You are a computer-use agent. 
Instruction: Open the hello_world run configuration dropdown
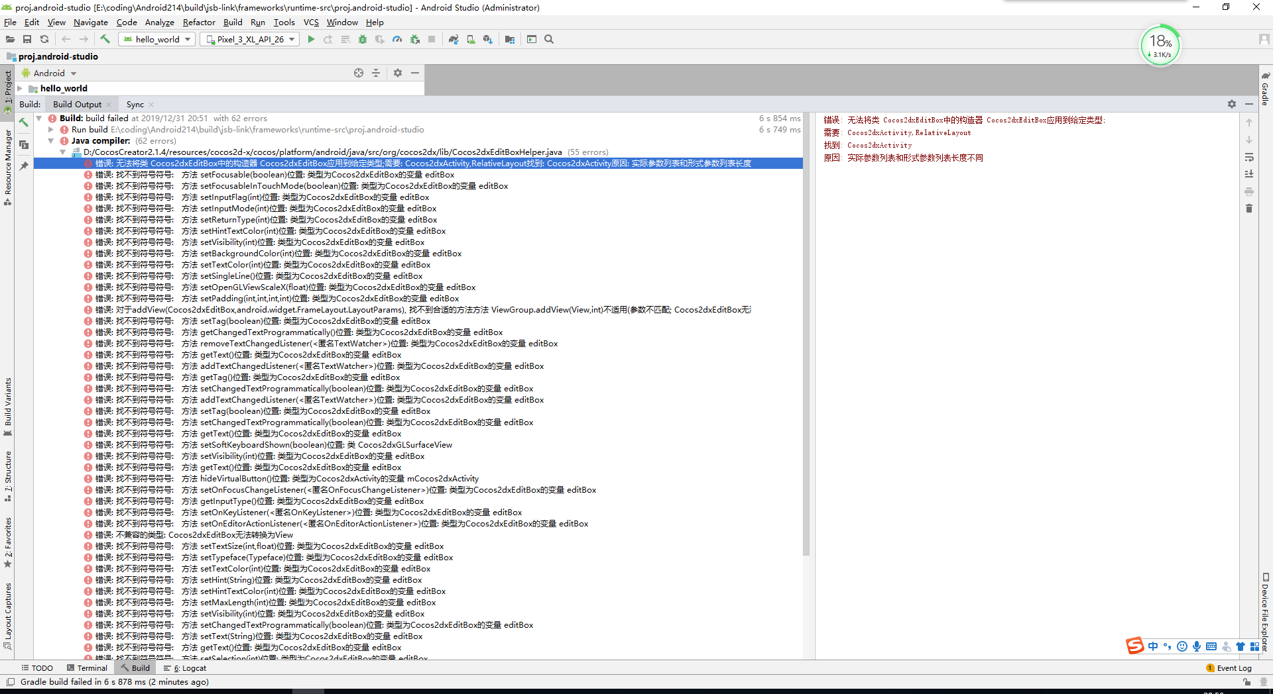point(157,40)
